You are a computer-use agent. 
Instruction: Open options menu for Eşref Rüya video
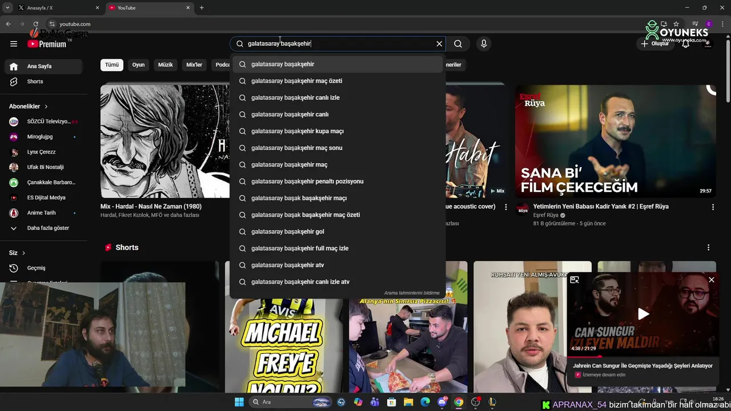tap(713, 207)
